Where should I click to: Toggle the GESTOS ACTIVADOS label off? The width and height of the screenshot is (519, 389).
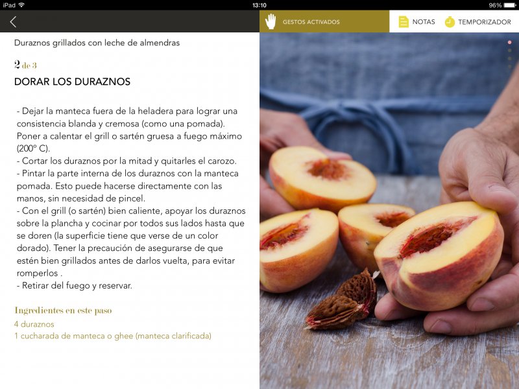(311, 22)
